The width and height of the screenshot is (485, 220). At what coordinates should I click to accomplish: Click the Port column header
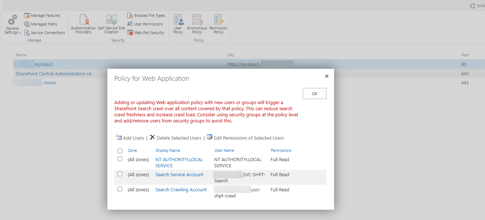pos(465,55)
